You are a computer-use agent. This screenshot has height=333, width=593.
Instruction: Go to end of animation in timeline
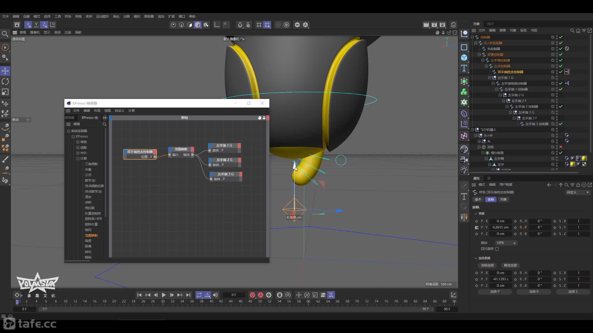188,295
